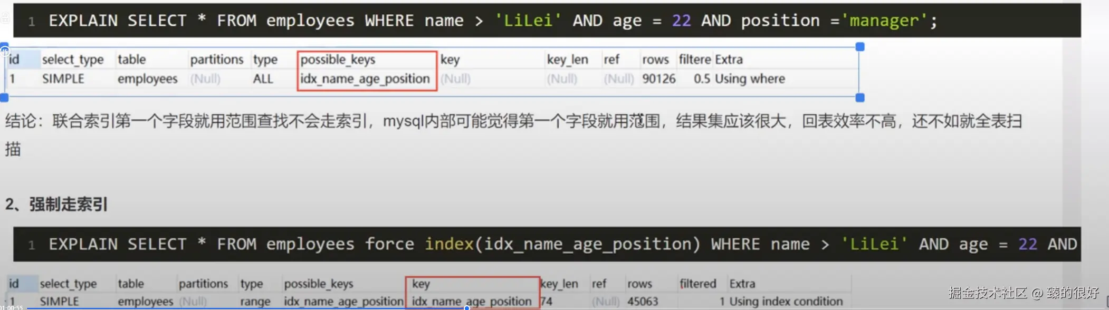Click 'idx_name_age_position' cell in first result table

(x=365, y=79)
